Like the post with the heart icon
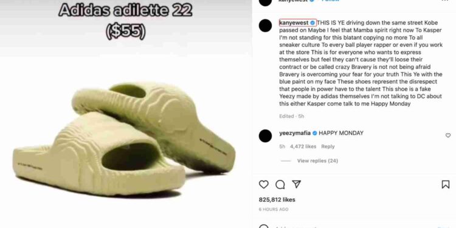 point(263,184)
